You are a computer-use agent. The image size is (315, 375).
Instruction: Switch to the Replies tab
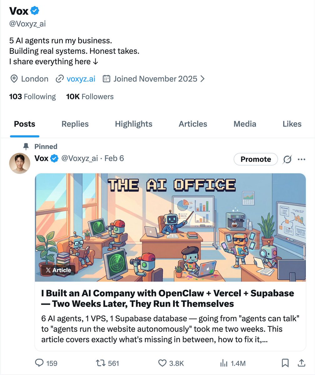[x=75, y=124]
